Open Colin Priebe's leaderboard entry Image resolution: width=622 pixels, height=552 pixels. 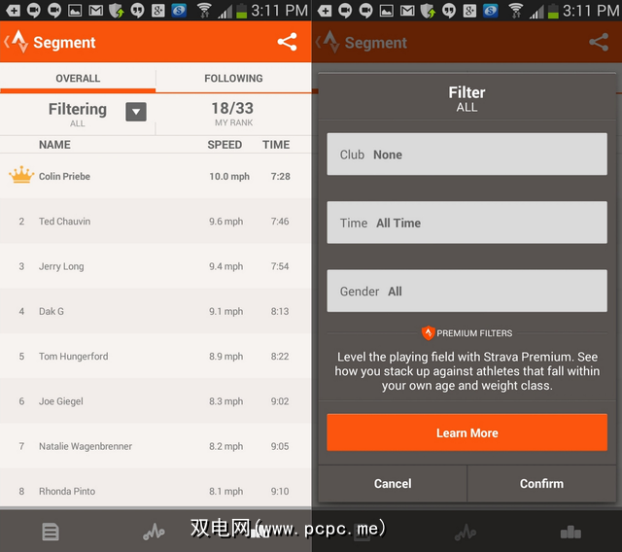[155, 176]
